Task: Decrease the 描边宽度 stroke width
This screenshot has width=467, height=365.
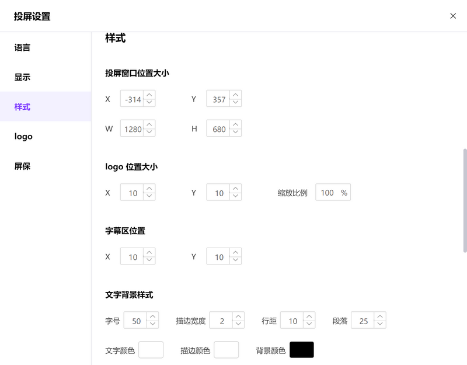Action: (x=238, y=324)
